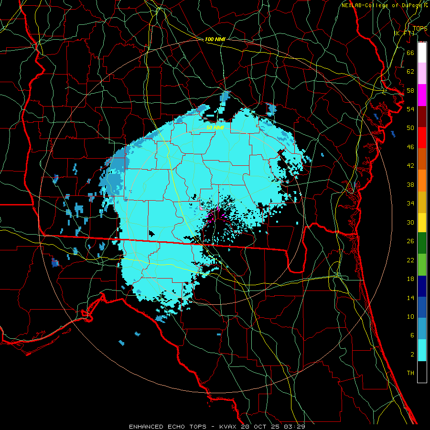Click the steel blue 10 kft legend swatch
This screenshot has width=430, height=430.
point(422,329)
